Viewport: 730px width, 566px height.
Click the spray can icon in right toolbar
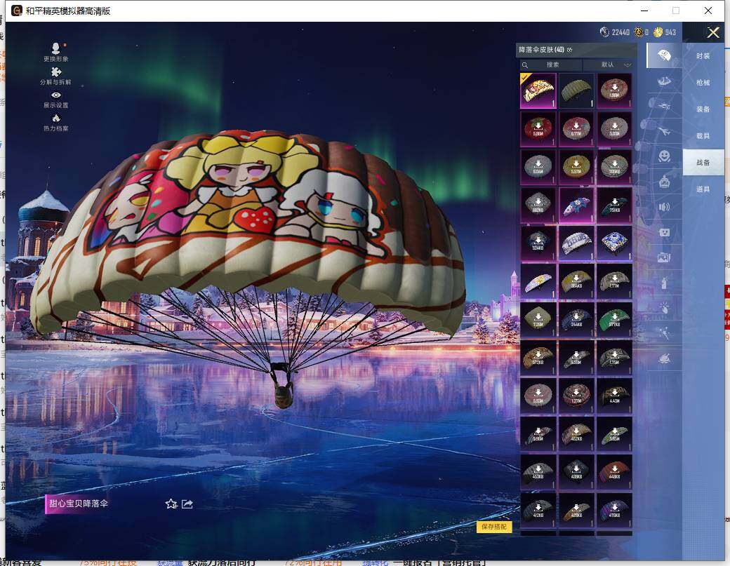pyautogui.click(x=663, y=281)
